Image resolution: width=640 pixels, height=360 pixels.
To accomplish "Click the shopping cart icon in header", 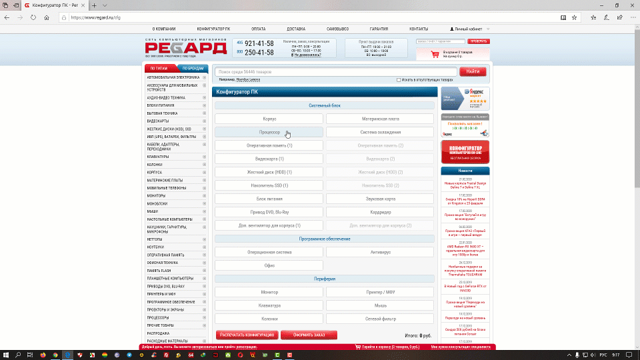I will 435,54.
